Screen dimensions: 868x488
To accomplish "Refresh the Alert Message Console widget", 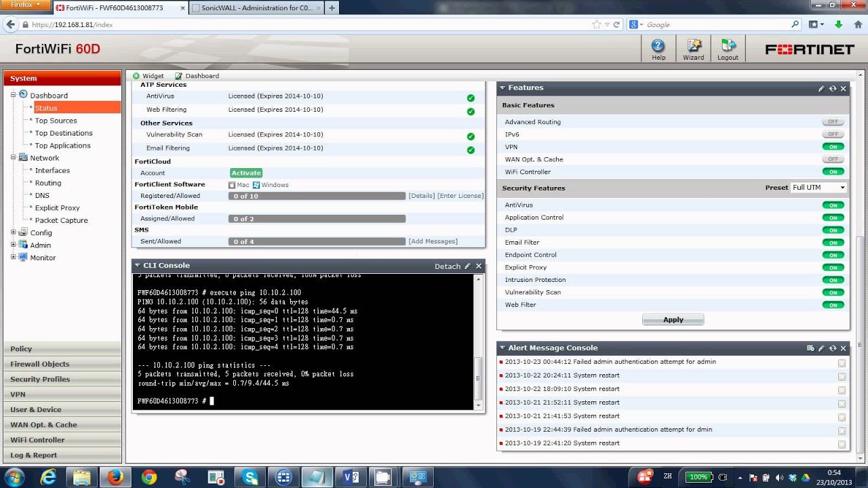I will pyautogui.click(x=833, y=348).
